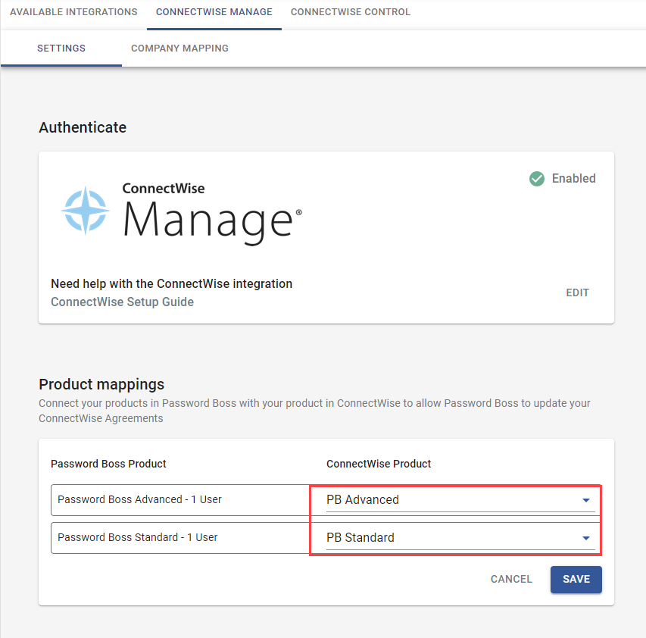Open the PB Standard product dropdown

(x=460, y=538)
